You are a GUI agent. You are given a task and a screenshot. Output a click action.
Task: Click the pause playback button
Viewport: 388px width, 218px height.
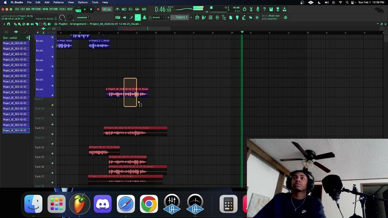pyautogui.click(x=85, y=9)
